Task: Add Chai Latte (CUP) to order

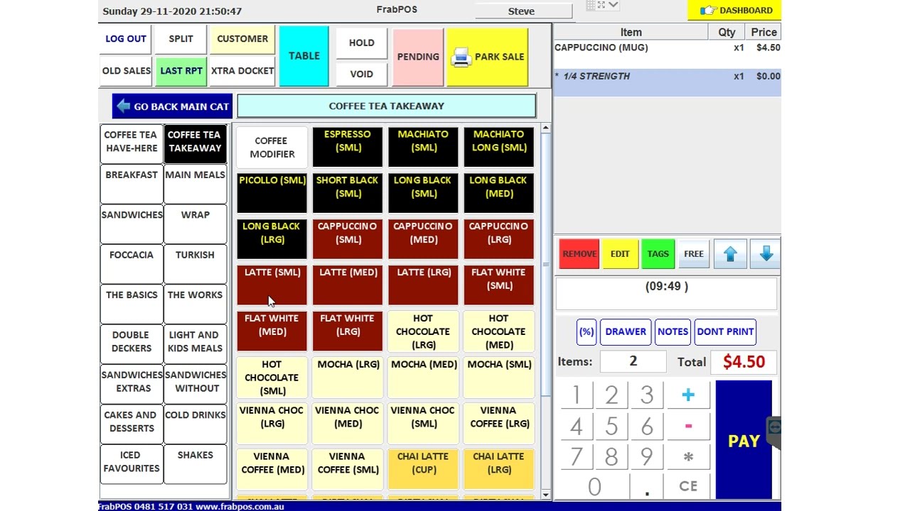Action: click(x=423, y=470)
